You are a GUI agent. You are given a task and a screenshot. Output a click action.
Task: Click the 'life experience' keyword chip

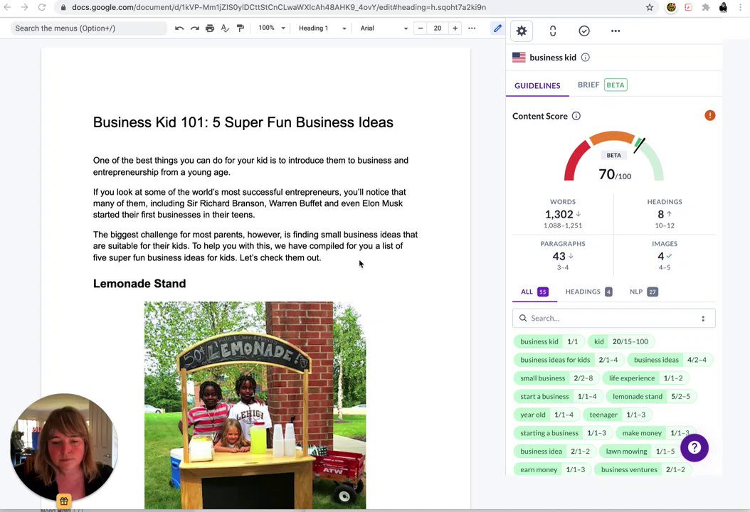click(645, 378)
